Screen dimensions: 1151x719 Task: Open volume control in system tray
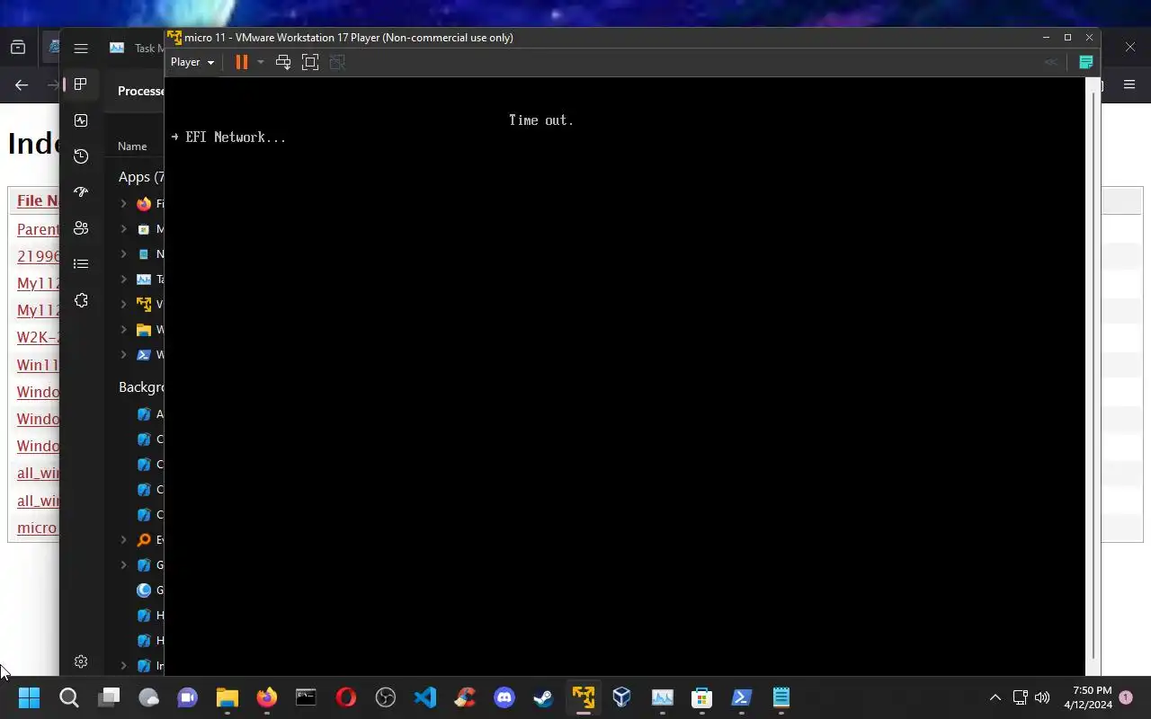click(x=1042, y=697)
